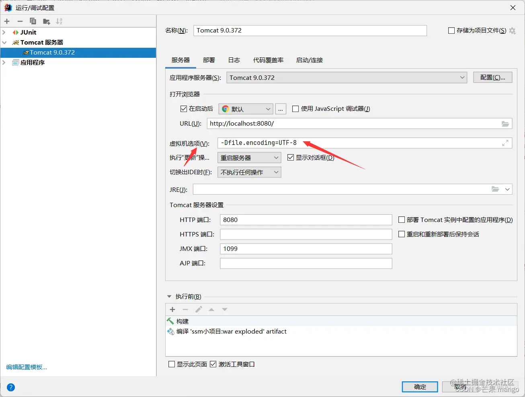Collapse the Tomcat 服务器 tree node
This screenshot has width=525, height=397.
point(4,43)
